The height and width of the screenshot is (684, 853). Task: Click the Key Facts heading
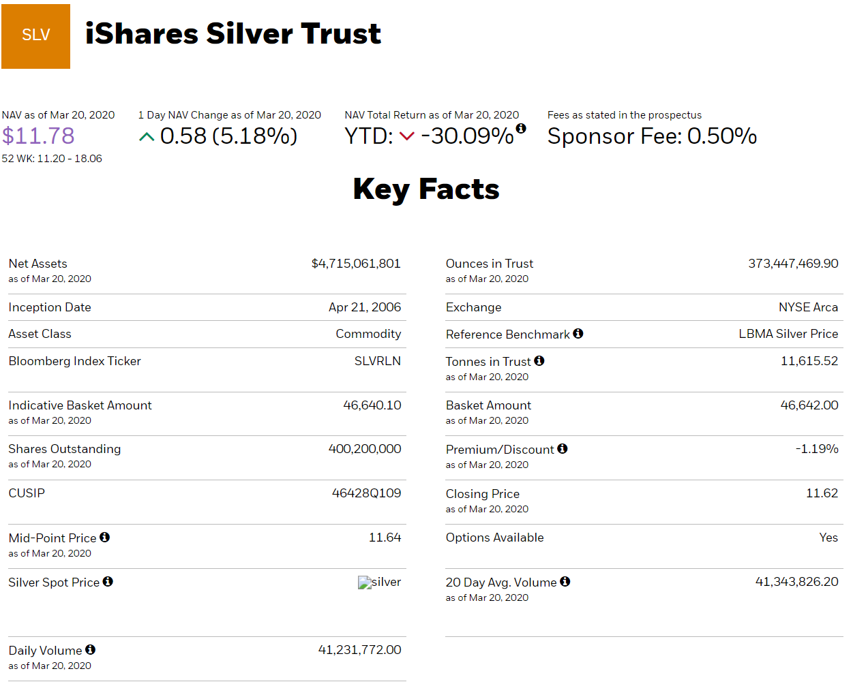point(426,189)
